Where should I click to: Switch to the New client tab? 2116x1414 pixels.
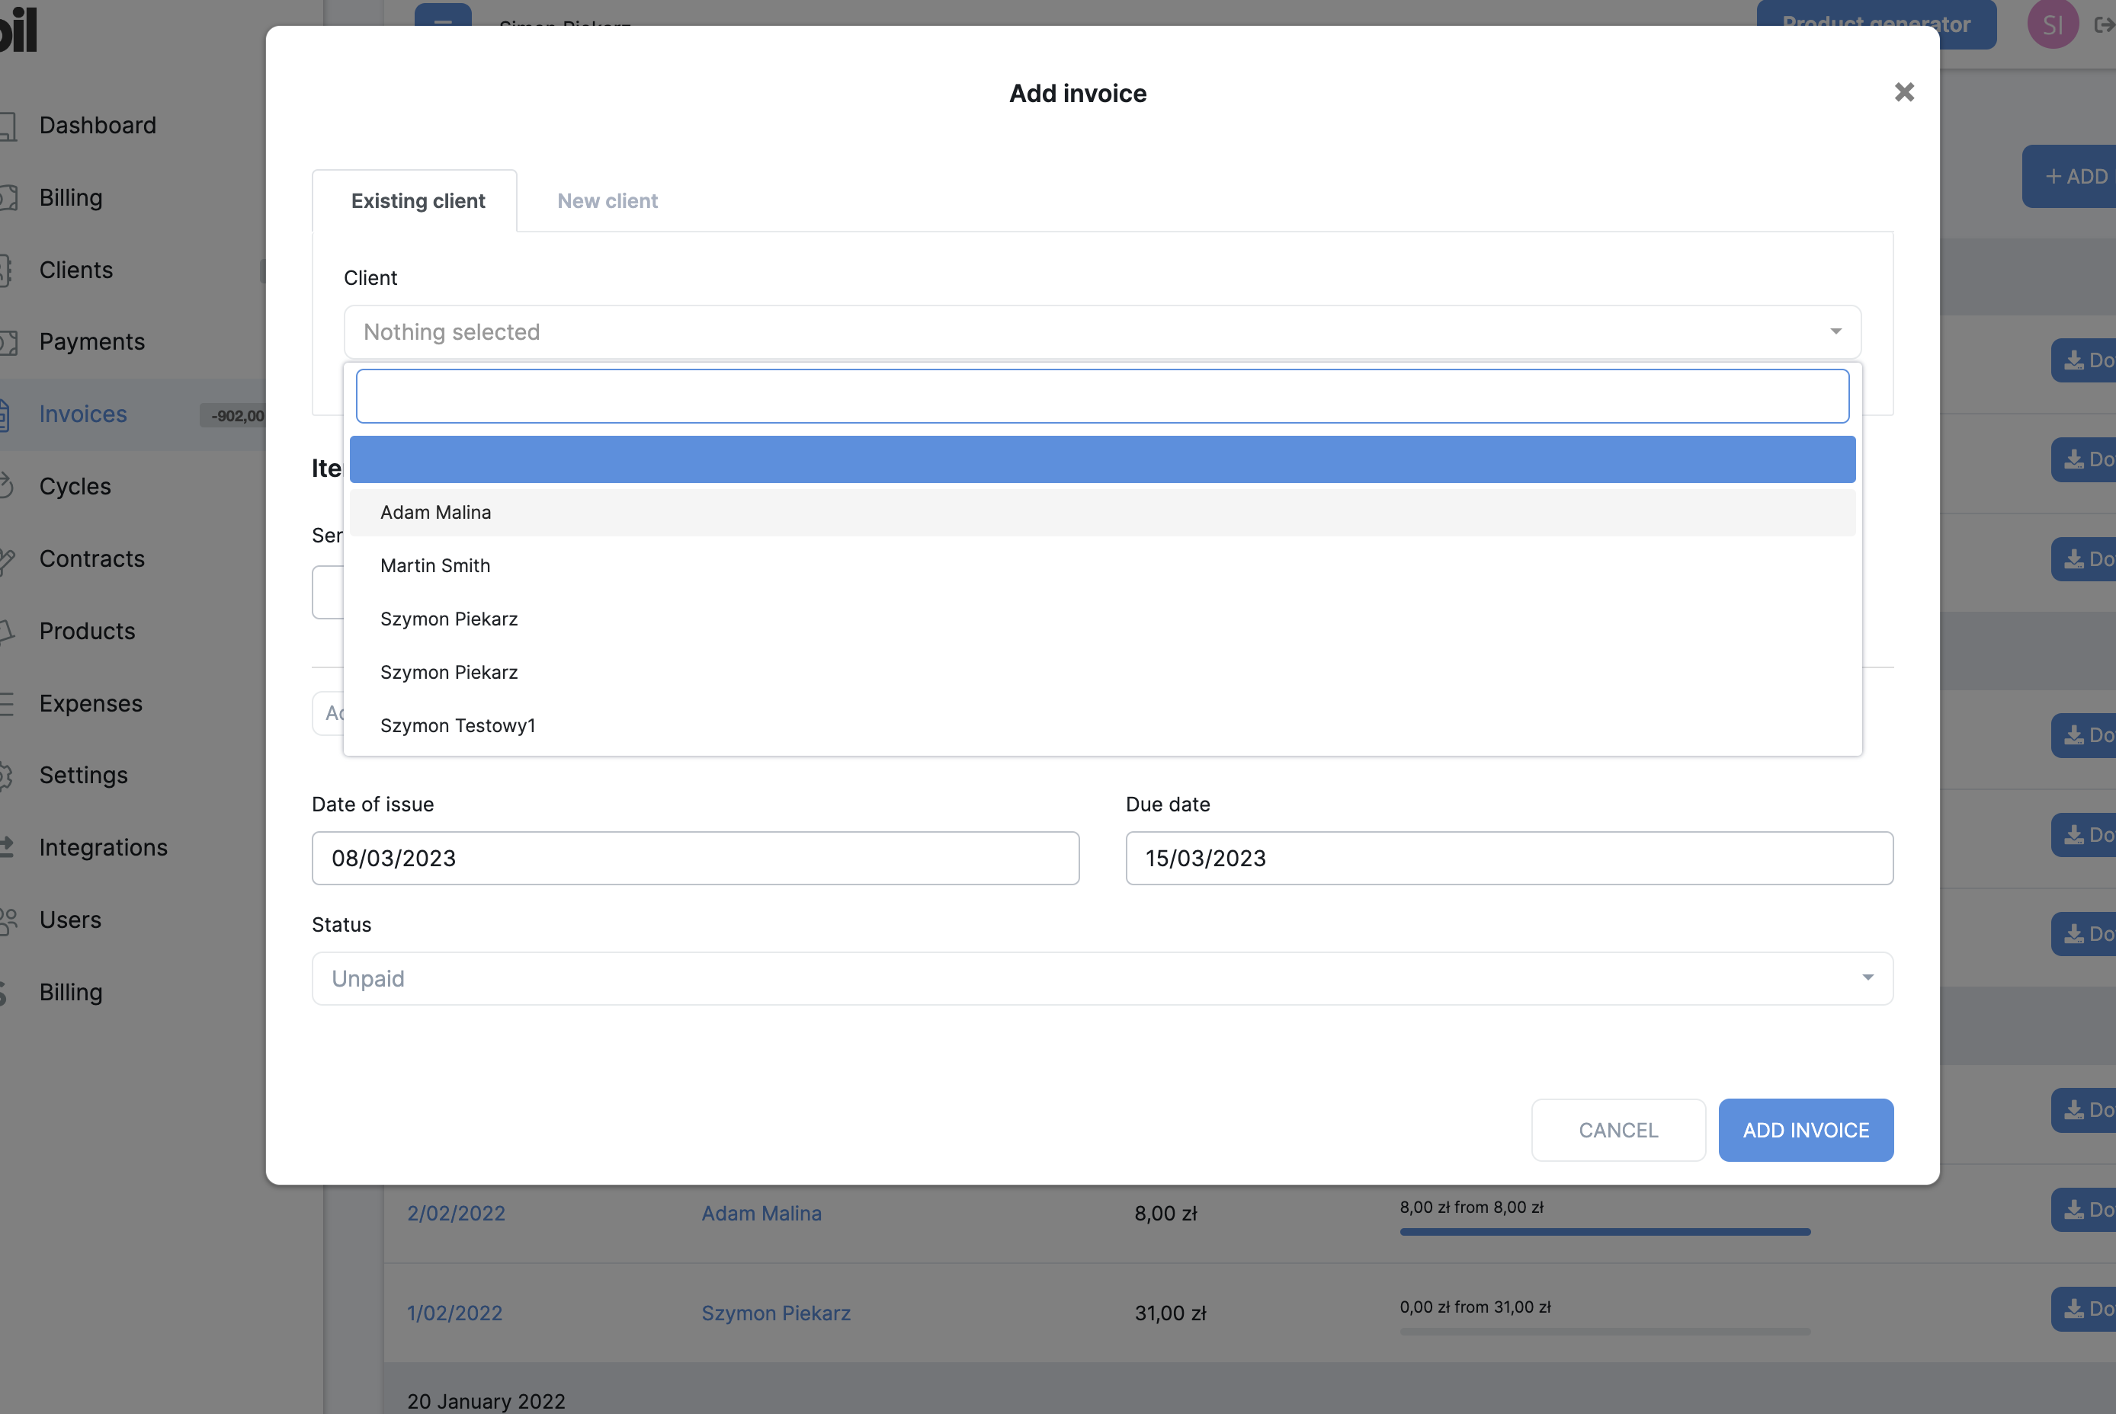[608, 201]
